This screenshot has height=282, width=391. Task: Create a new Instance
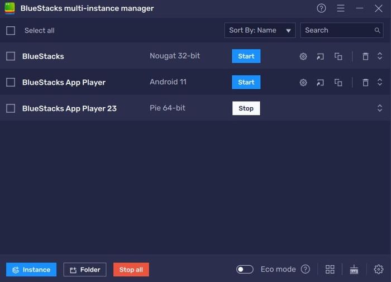(x=31, y=270)
